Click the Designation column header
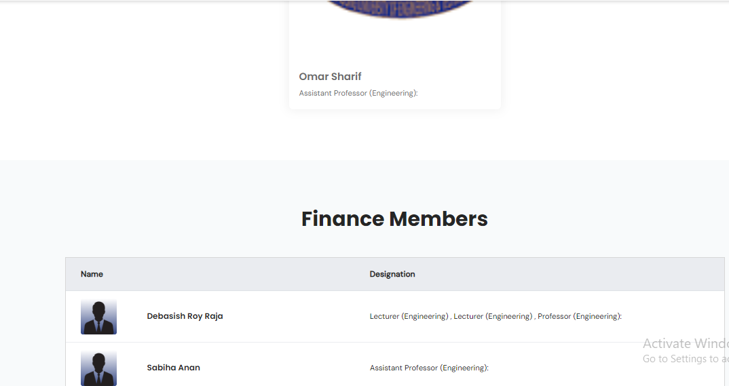The width and height of the screenshot is (729, 386). point(392,274)
